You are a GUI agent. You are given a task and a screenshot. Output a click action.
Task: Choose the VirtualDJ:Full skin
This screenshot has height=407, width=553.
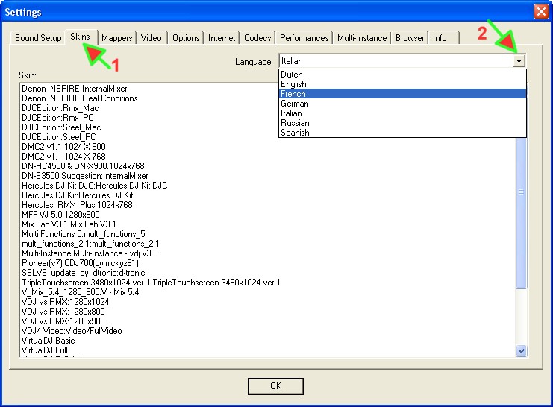45,350
